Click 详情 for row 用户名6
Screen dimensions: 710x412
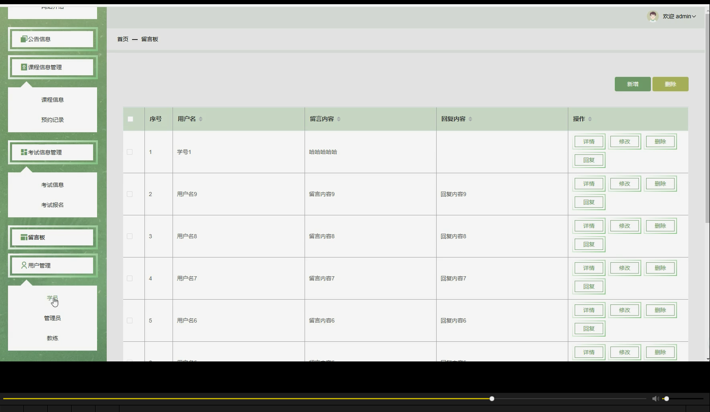click(589, 310)
